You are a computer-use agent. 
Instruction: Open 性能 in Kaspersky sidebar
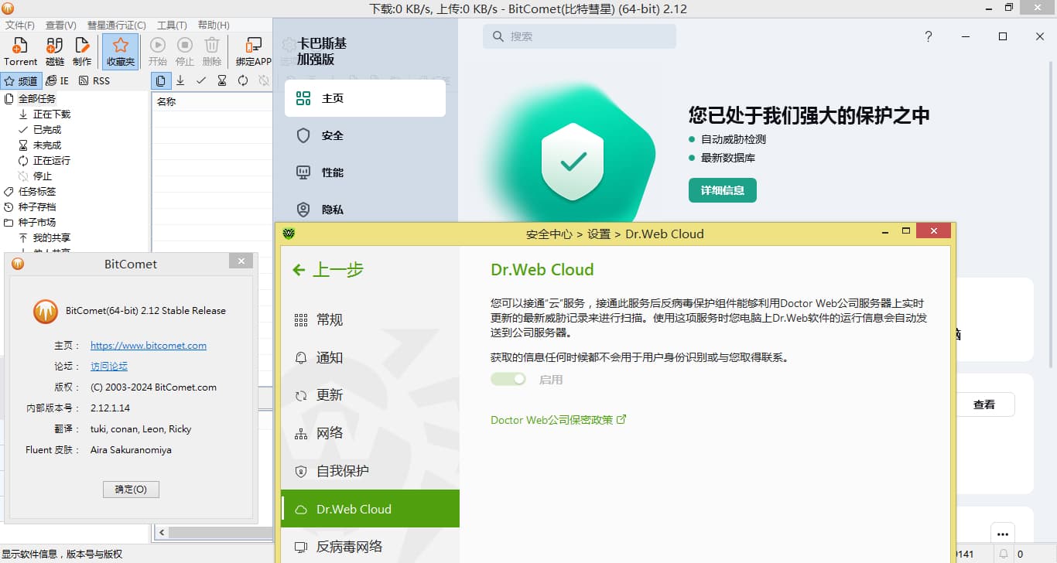click(365, 172)
